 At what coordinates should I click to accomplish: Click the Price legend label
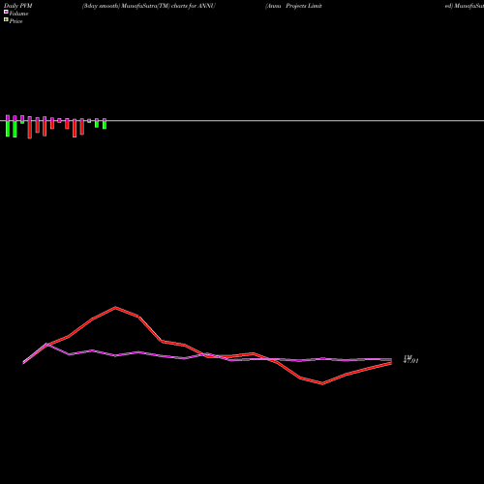(x=15, y=21)
